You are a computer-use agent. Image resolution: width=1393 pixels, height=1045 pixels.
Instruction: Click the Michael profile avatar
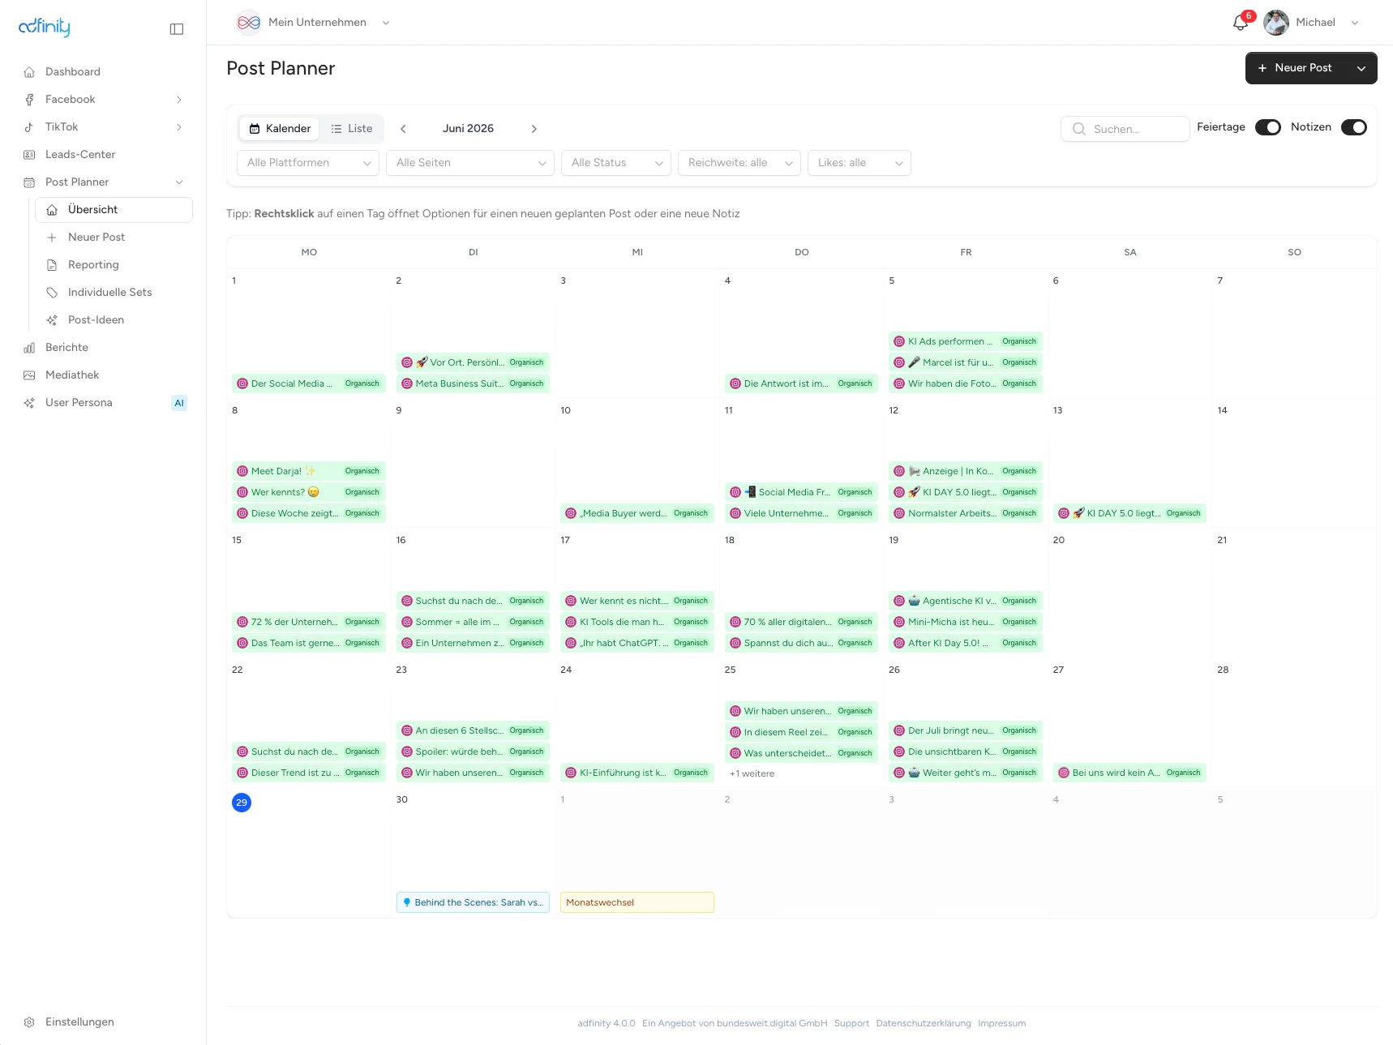point(1275,23)
